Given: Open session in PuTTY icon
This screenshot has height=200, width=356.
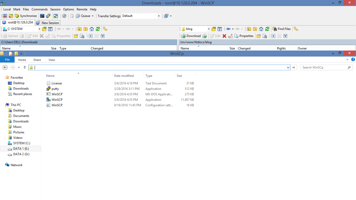Looking at the screenshot, I should [x=48, y=16].
